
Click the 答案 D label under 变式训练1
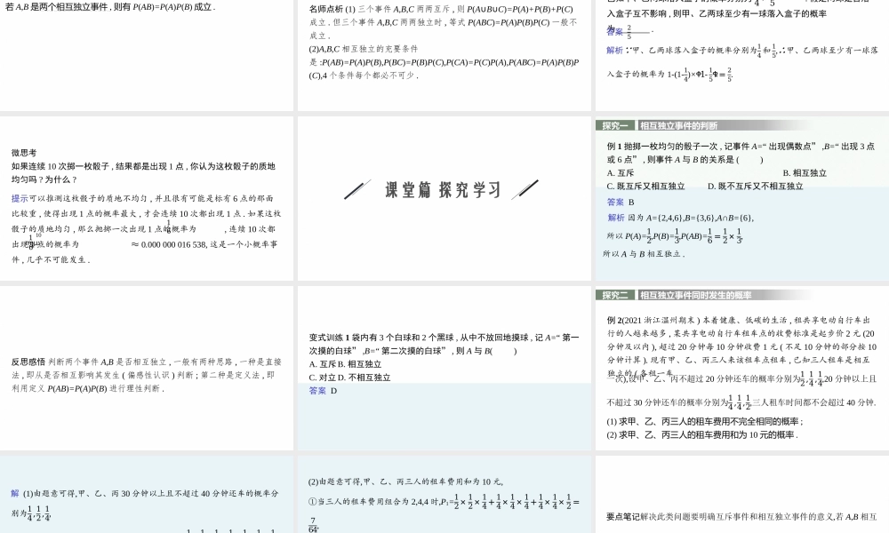[318, 390]
